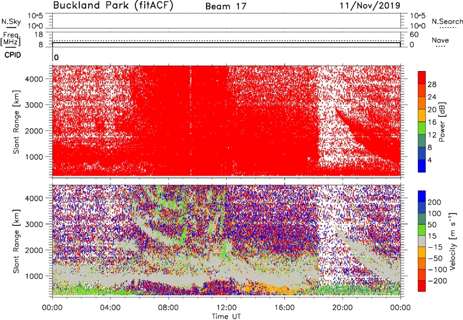This screenshot has width=463, height=320.
Task: Click the Buckland Park (fitACF) title
Action: click(113, 6)
